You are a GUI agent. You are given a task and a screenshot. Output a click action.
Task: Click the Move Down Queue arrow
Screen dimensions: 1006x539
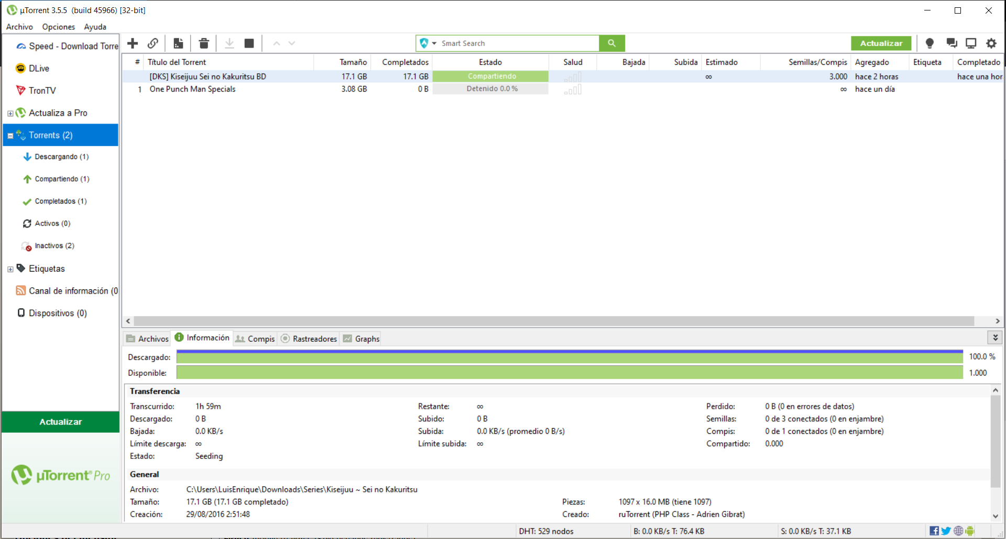tap(292, 43)
